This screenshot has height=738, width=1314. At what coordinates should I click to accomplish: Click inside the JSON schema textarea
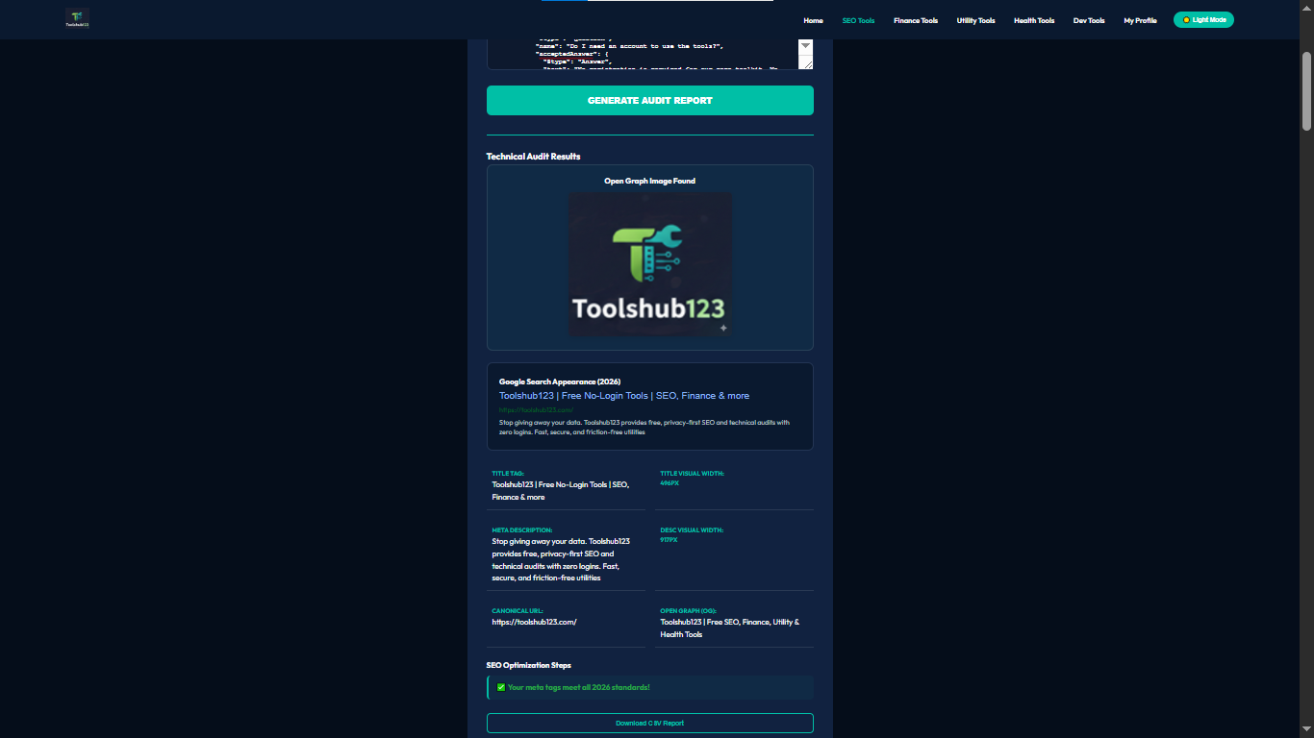tap(643, 55)
